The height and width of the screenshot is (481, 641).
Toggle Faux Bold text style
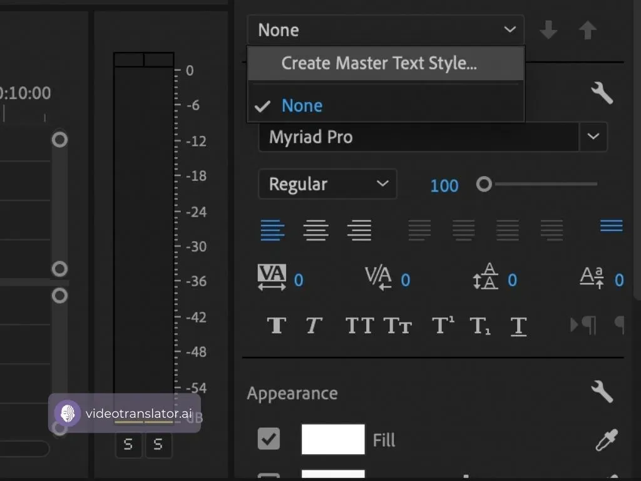[277, 326]
